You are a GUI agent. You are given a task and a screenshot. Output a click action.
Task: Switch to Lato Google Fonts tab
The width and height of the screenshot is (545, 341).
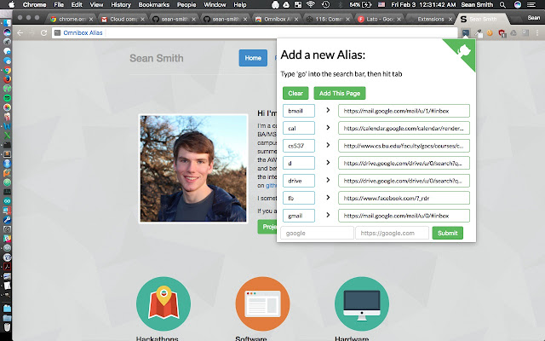pos(378,19)
